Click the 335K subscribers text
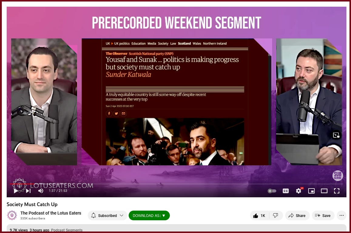The image size is (351, 233). tap(33, 218)
